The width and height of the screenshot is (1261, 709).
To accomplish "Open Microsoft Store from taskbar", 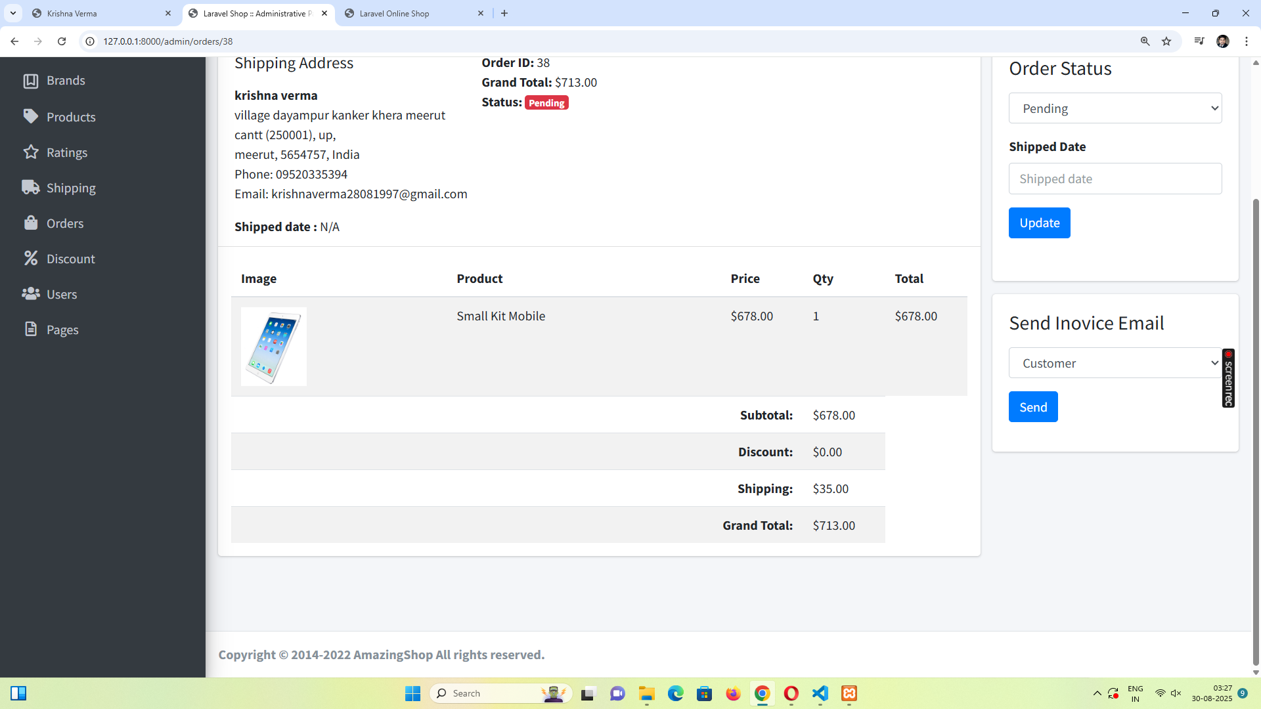I will [x=704, y=693].
